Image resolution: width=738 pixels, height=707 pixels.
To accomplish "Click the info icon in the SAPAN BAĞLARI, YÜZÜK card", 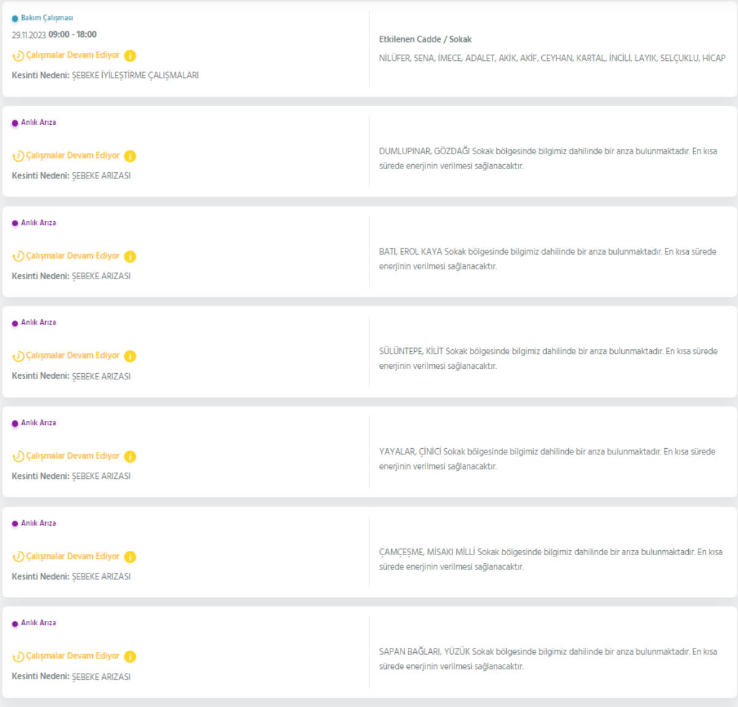I will (x=130, y=657).
